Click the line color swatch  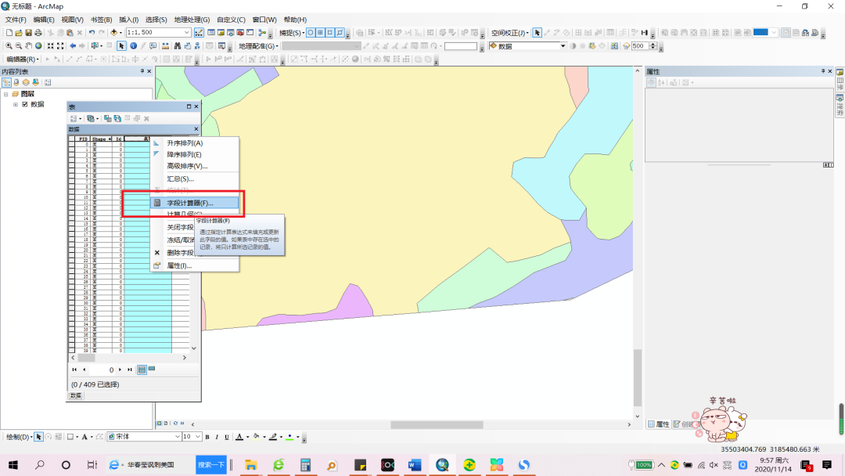(273, 437)
